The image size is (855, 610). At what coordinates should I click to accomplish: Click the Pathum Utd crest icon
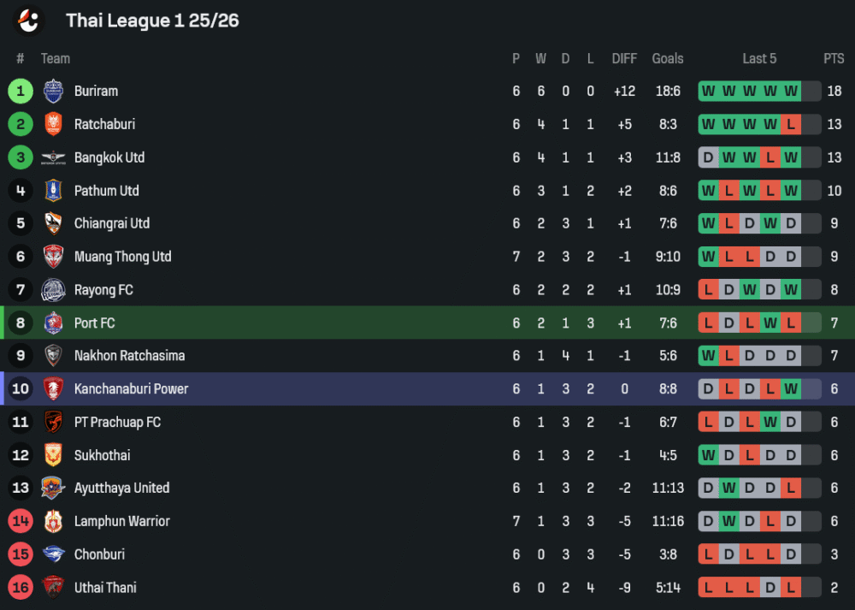[53, 190]
